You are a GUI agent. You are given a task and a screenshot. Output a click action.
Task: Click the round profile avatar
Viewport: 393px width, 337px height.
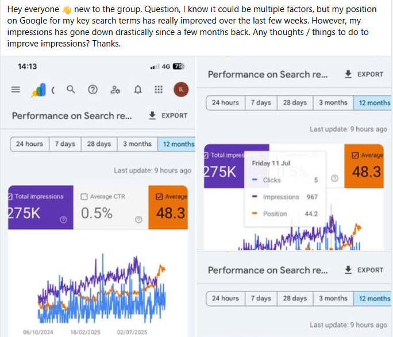point(180,90)
